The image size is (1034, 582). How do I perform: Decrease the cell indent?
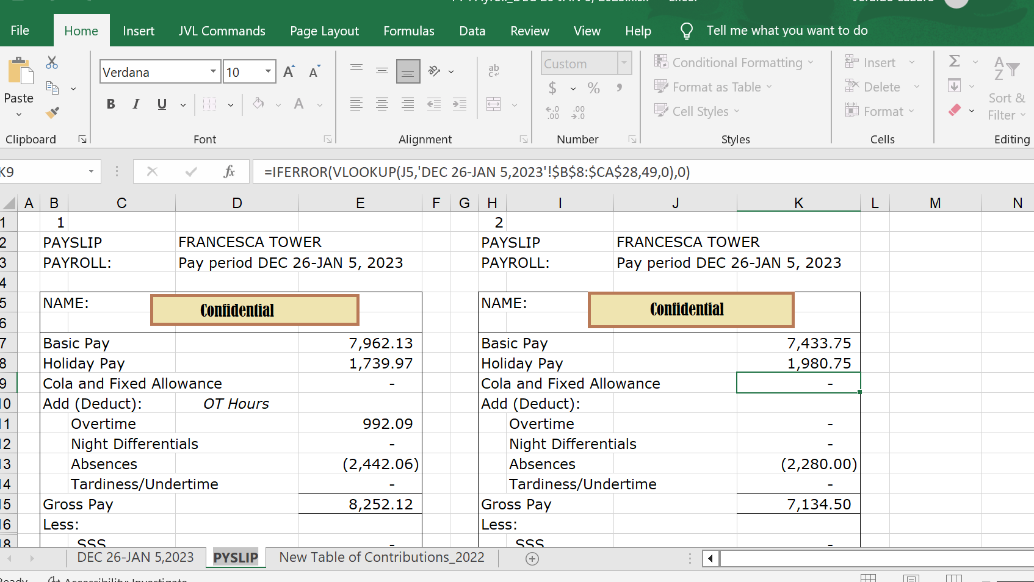[434, 104]
